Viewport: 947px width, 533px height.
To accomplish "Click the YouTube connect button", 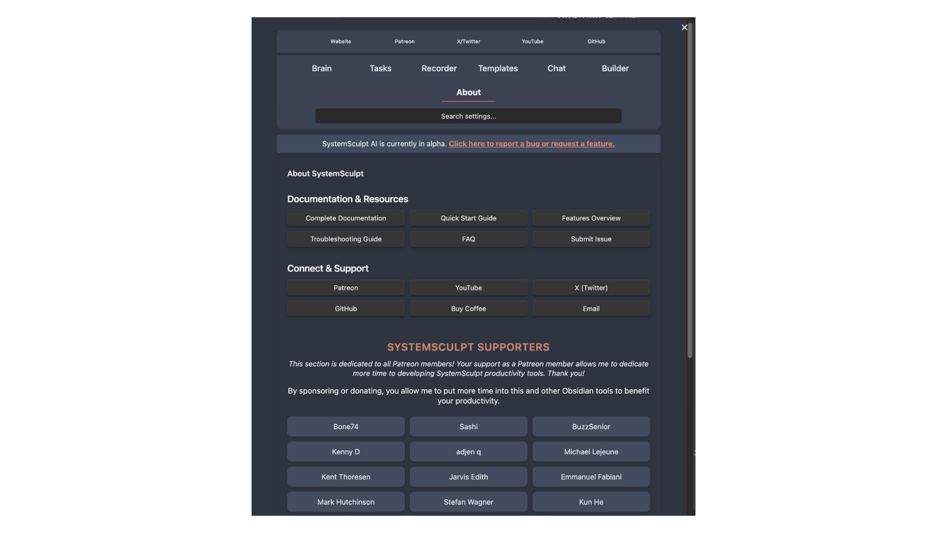I will (468, 287).
